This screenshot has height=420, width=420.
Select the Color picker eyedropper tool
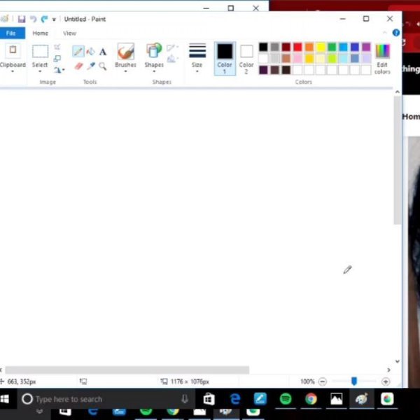(90, 66)
